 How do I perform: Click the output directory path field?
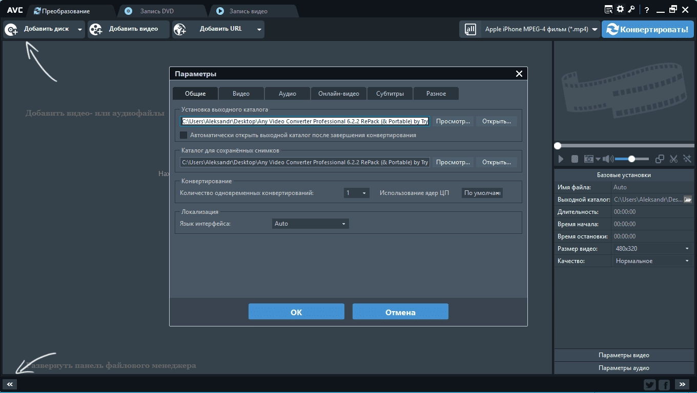(305, 121)
